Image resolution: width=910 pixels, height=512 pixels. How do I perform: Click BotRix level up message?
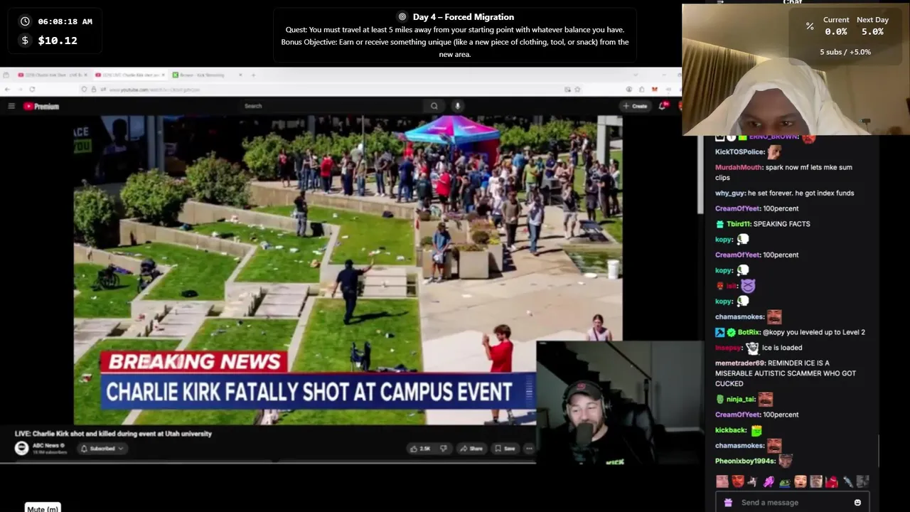click(x=791, y=332)
